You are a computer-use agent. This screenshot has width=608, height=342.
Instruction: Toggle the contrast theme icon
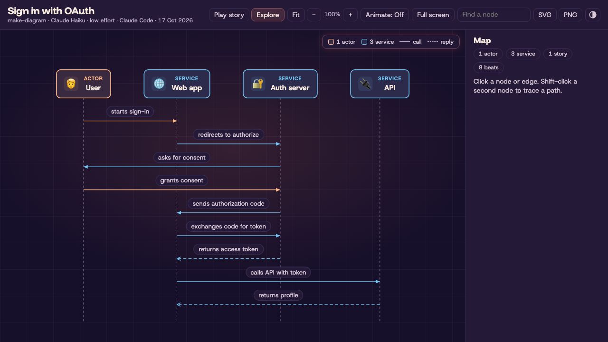click(593, 15)
